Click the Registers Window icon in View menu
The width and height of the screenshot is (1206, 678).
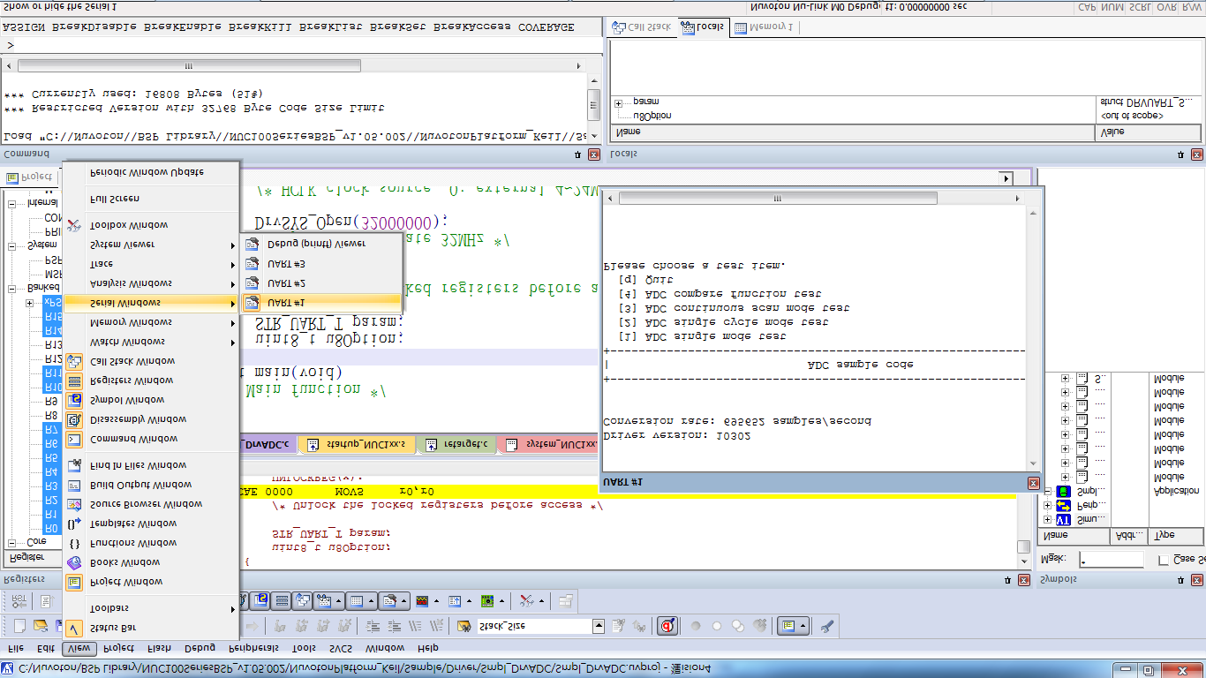coord(74,380)
